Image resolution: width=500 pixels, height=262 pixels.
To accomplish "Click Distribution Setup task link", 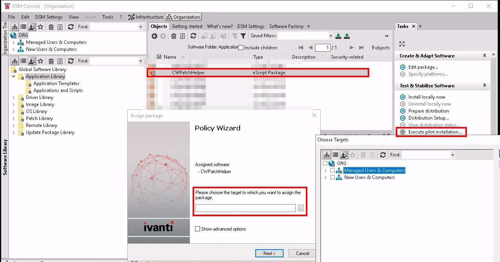I will click(x=428, y=118).
